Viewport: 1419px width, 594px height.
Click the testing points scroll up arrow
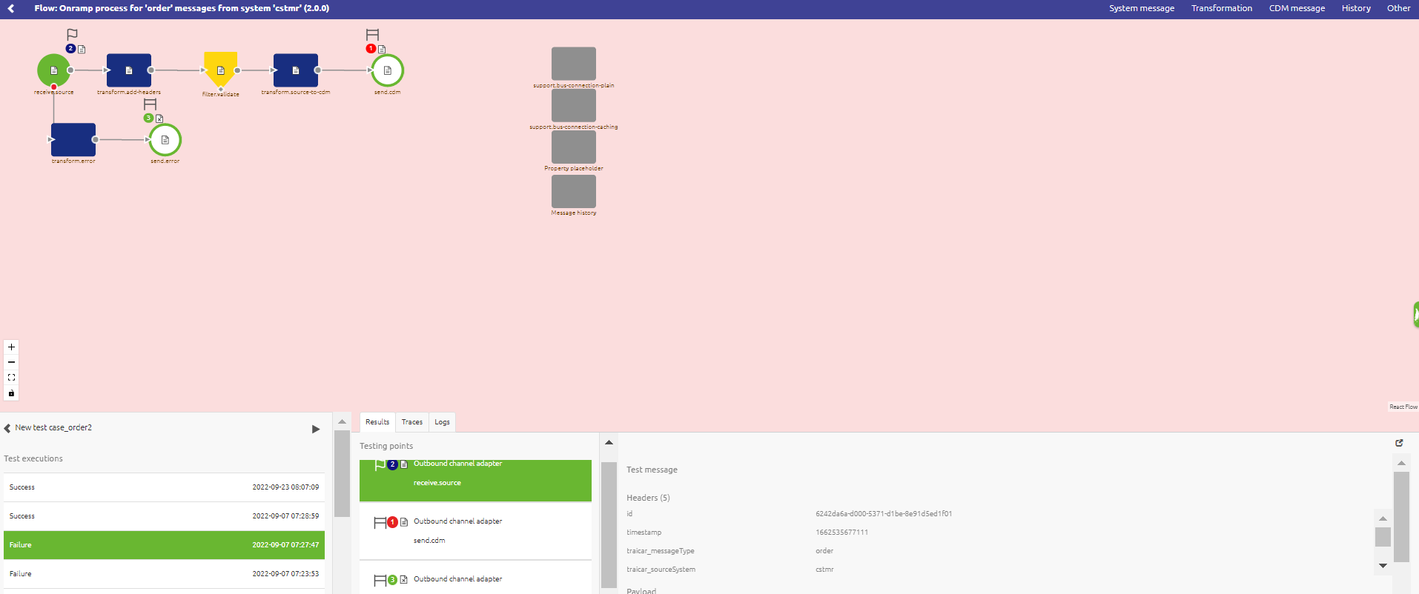tap(609, 442)
